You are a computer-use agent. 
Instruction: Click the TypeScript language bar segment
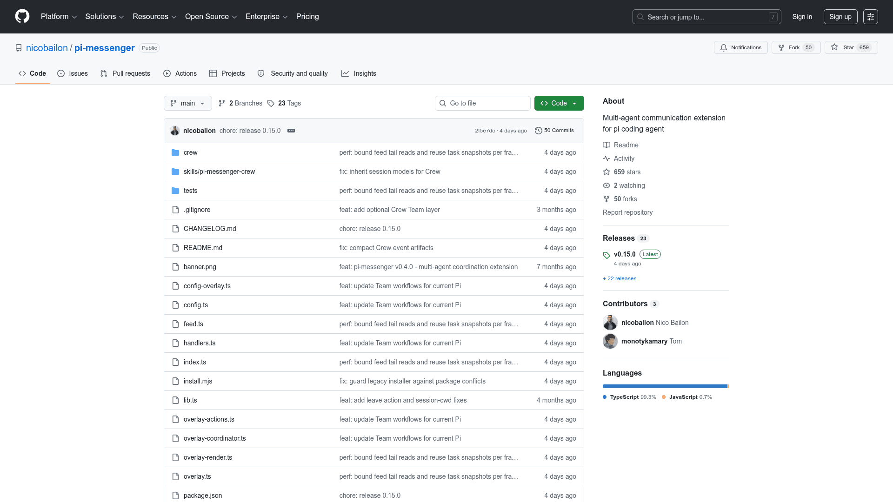(665, 386)
